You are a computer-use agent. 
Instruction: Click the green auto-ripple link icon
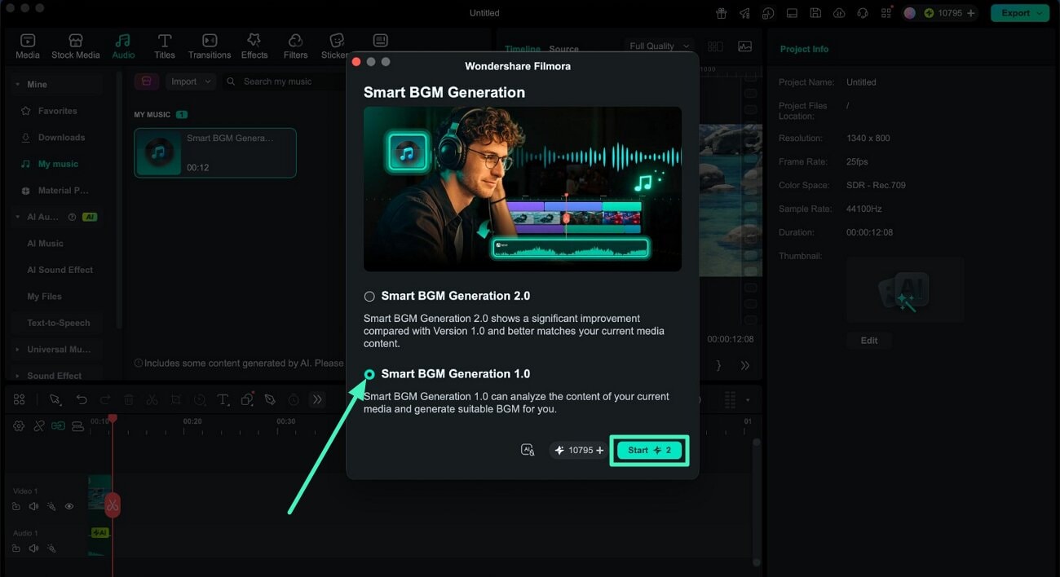(x=58, y=425)
